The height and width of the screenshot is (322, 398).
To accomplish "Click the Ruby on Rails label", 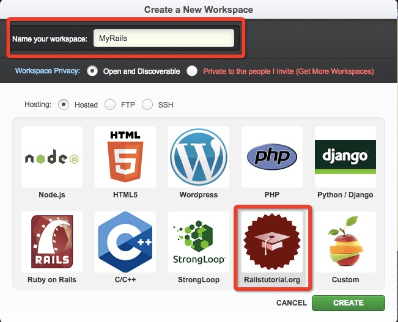I will click(52, 280).
